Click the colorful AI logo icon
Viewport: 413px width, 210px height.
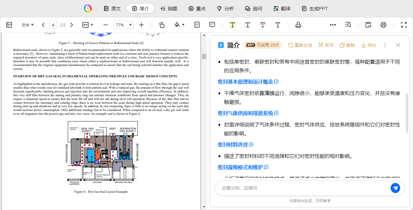coord(87,8)
